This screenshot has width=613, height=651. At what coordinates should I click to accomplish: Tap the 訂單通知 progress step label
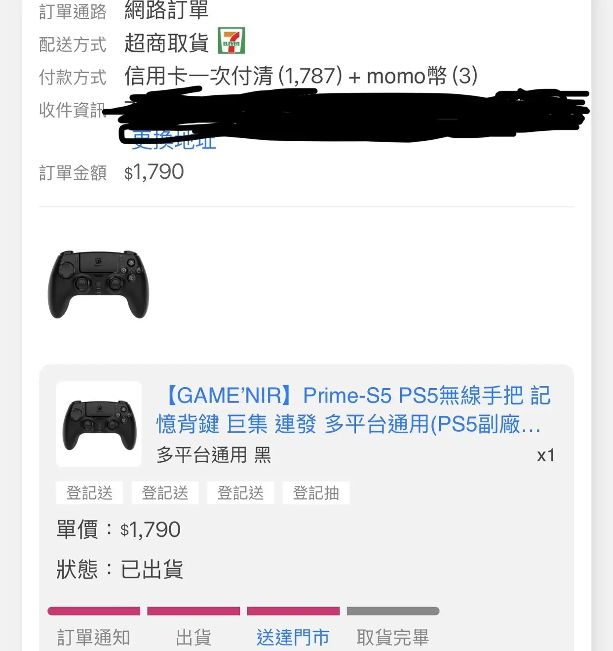point(94,637)
